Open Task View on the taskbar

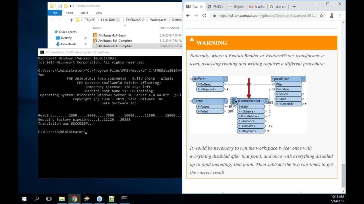coord(49,199)
